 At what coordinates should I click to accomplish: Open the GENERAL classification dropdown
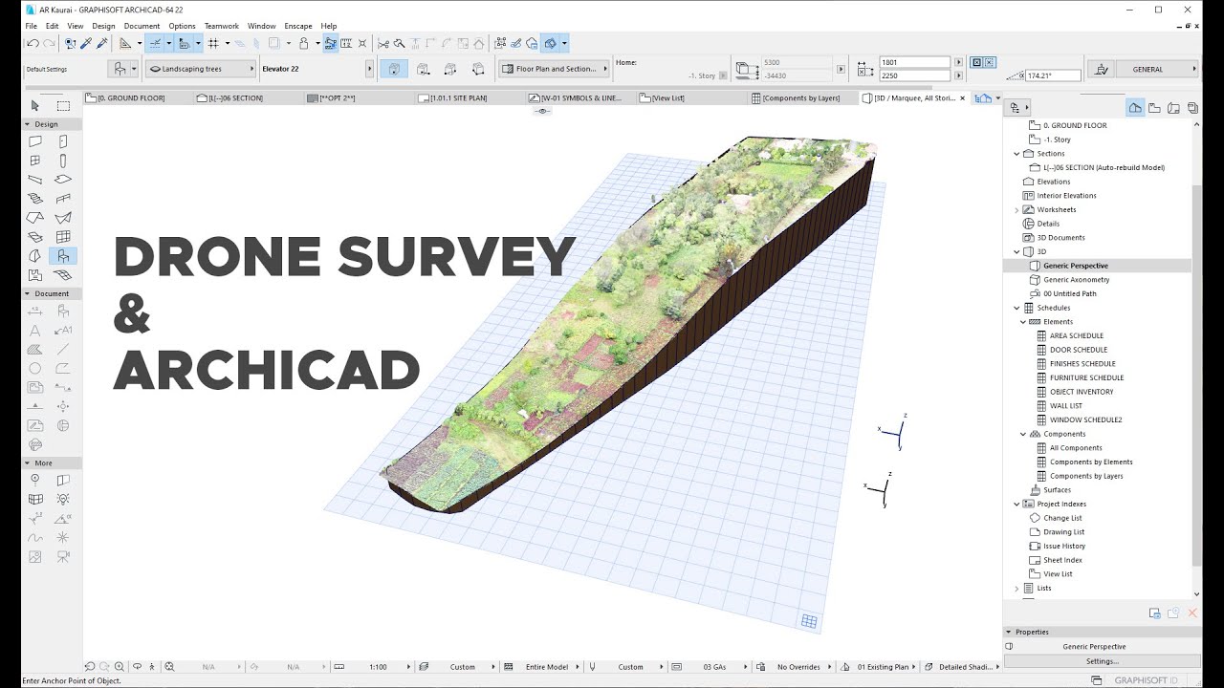click(1157, 69)
